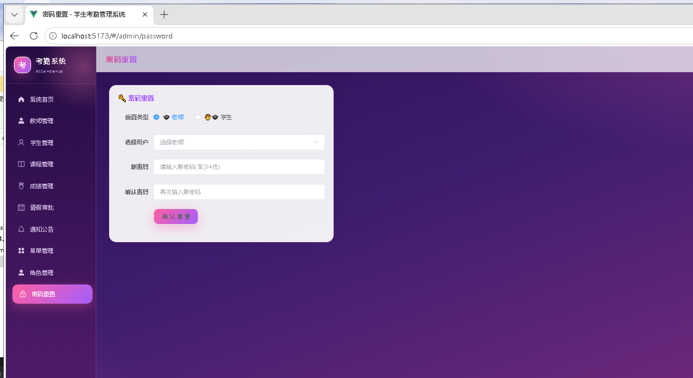
Task: Click the Vue favicon on the tab
Action: (x=34, y=14)
